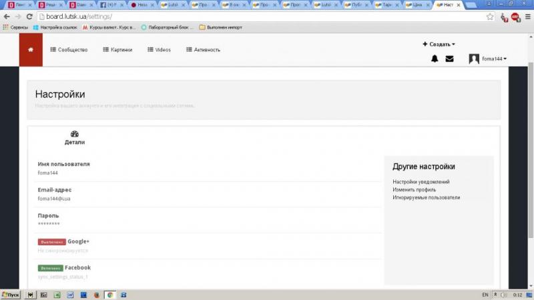Click the Изменить профиль link
Image resolution: width=534 pixels, height=300 pixels.
pos(414,189)
